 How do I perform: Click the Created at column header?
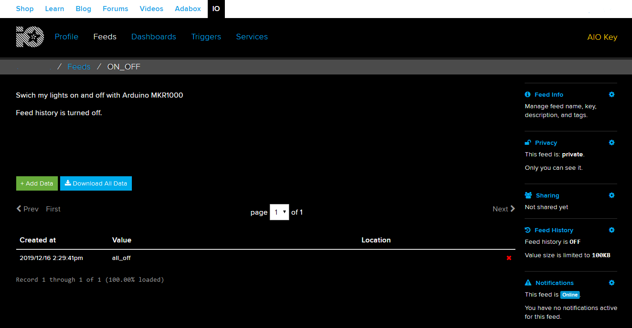(38, 240)
